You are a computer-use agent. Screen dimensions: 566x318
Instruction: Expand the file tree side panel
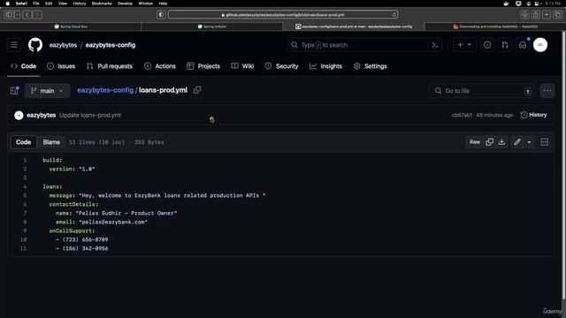point(14,90)
